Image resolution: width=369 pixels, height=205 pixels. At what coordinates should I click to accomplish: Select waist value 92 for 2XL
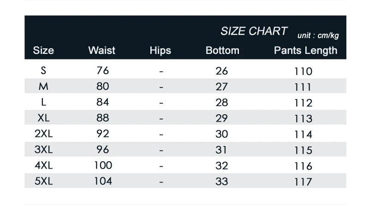click(103, 134)
